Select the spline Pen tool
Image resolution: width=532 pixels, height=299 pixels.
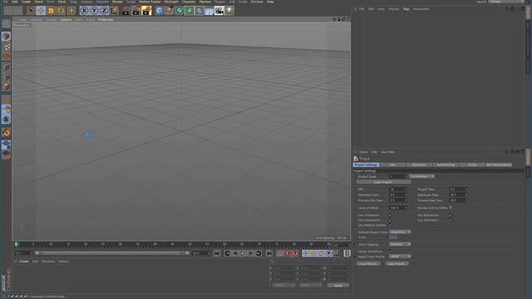point(170,11)
